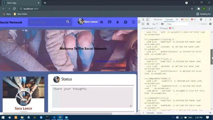The image size is (213, 120).
Task: Close the bottom DevTools drawer
Action: pyautogui.click(x=210, y=113)
